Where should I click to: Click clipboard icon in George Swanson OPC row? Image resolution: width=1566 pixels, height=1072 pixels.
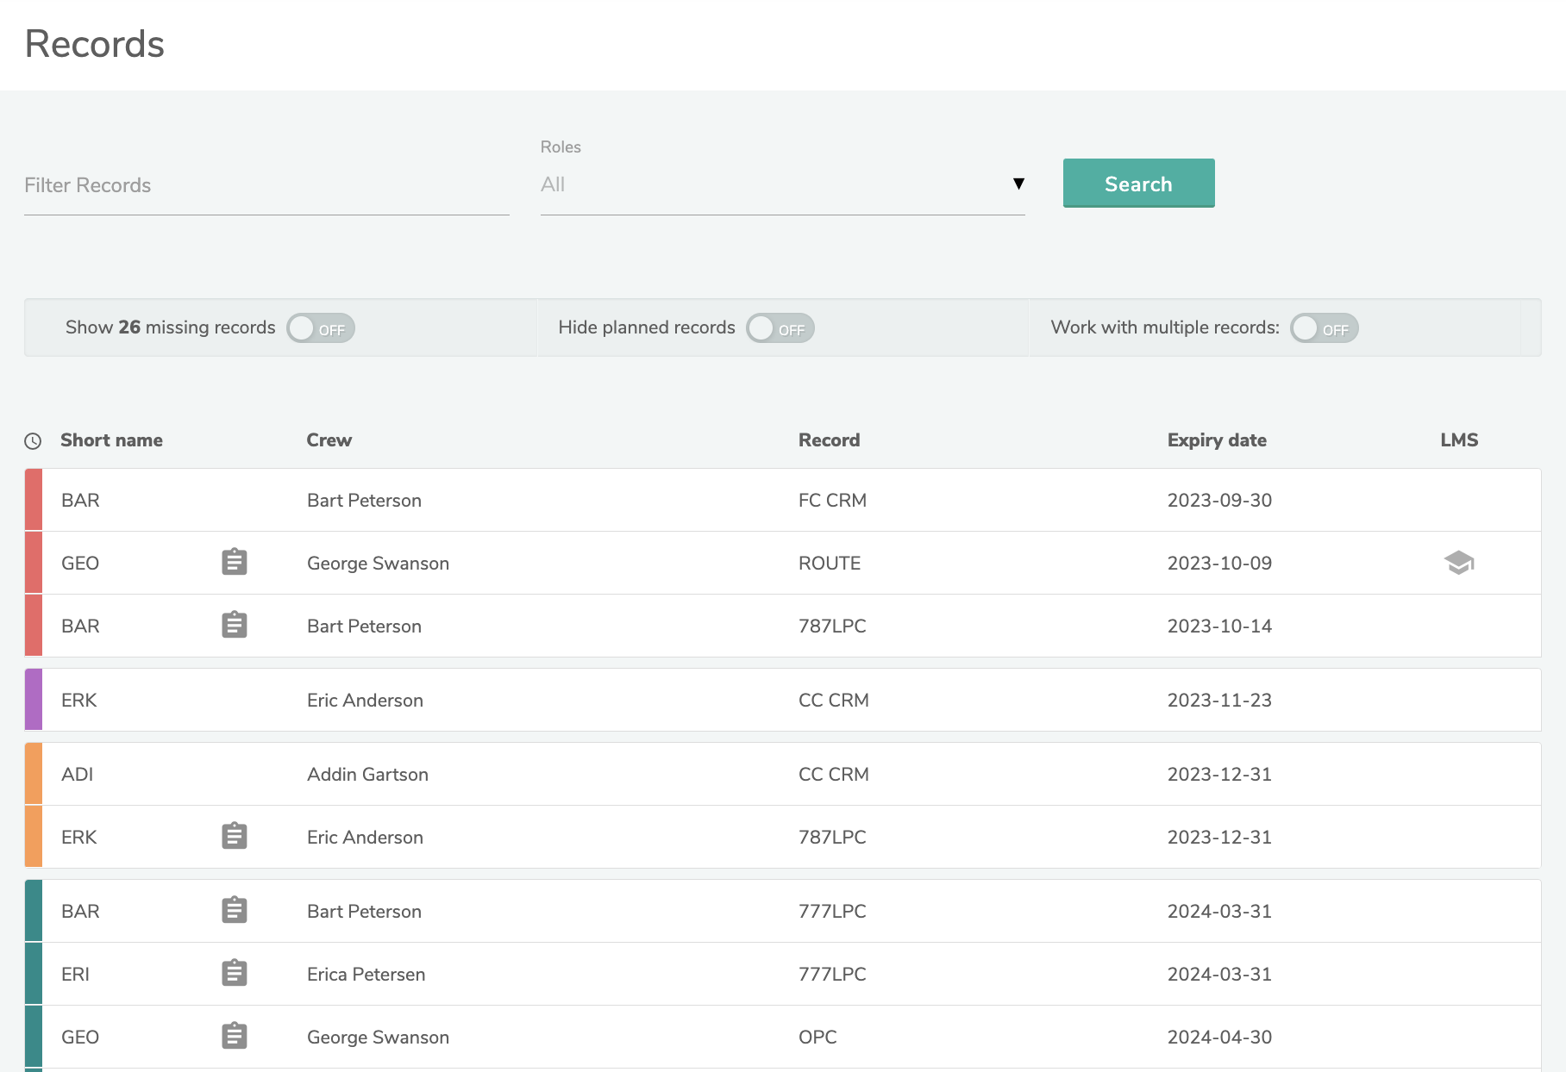(x=235, y=1036)
